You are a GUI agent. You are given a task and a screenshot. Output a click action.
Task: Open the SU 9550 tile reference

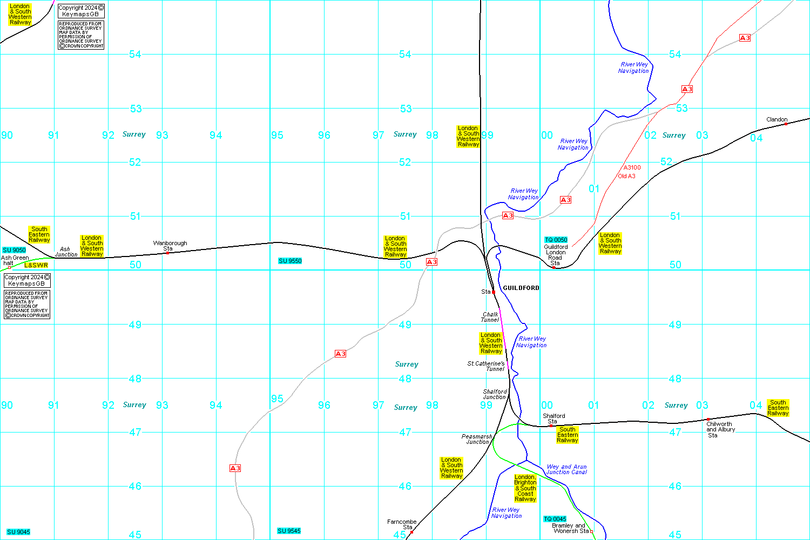coord(290,261)
